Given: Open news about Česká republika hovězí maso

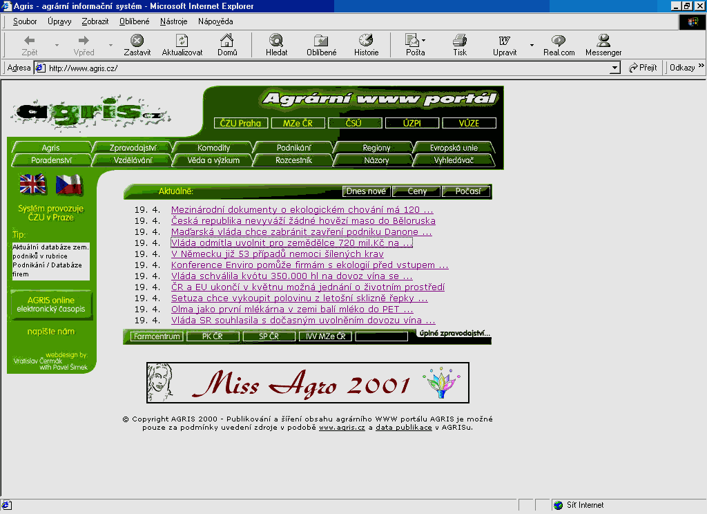Looking at the screenshot, I should point(303,220).
